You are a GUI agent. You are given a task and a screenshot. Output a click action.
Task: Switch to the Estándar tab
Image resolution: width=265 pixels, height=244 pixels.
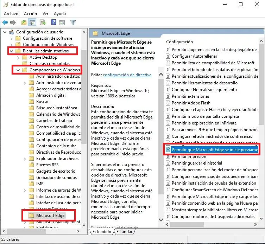(124, 231)
